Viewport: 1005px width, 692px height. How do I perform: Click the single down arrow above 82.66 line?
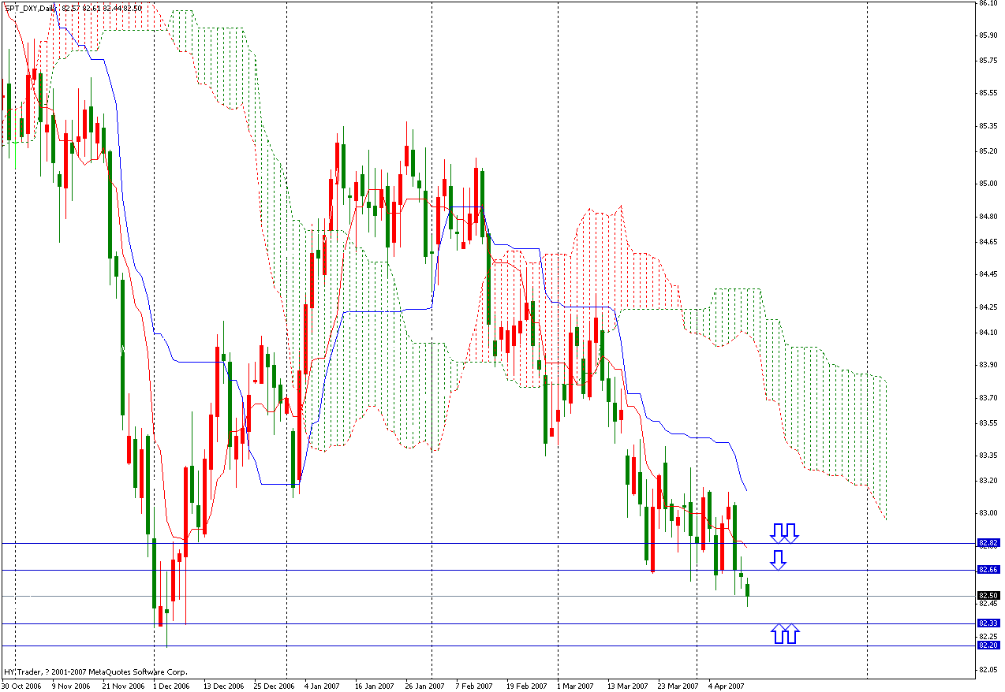point(778,560)
